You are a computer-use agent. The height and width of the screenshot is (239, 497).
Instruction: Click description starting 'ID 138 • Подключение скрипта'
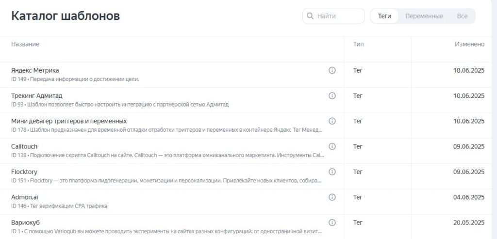[x=167, y=156]
